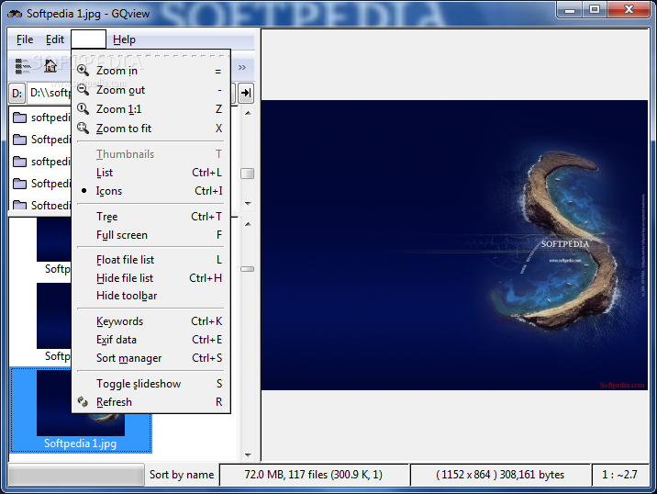This screenshot has height=494, width=657.
Task: Click the Zoom out magnifier icon
Action: pyautogui.click(x=83, y=89)
